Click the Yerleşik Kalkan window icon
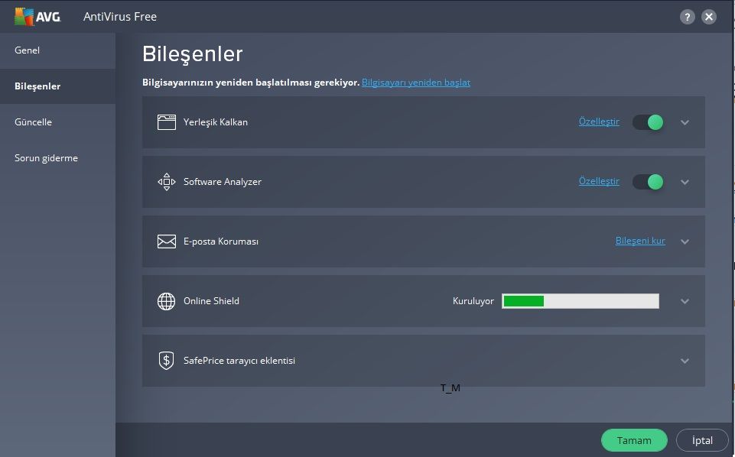 pyautogui.click(x=167, y=122)
